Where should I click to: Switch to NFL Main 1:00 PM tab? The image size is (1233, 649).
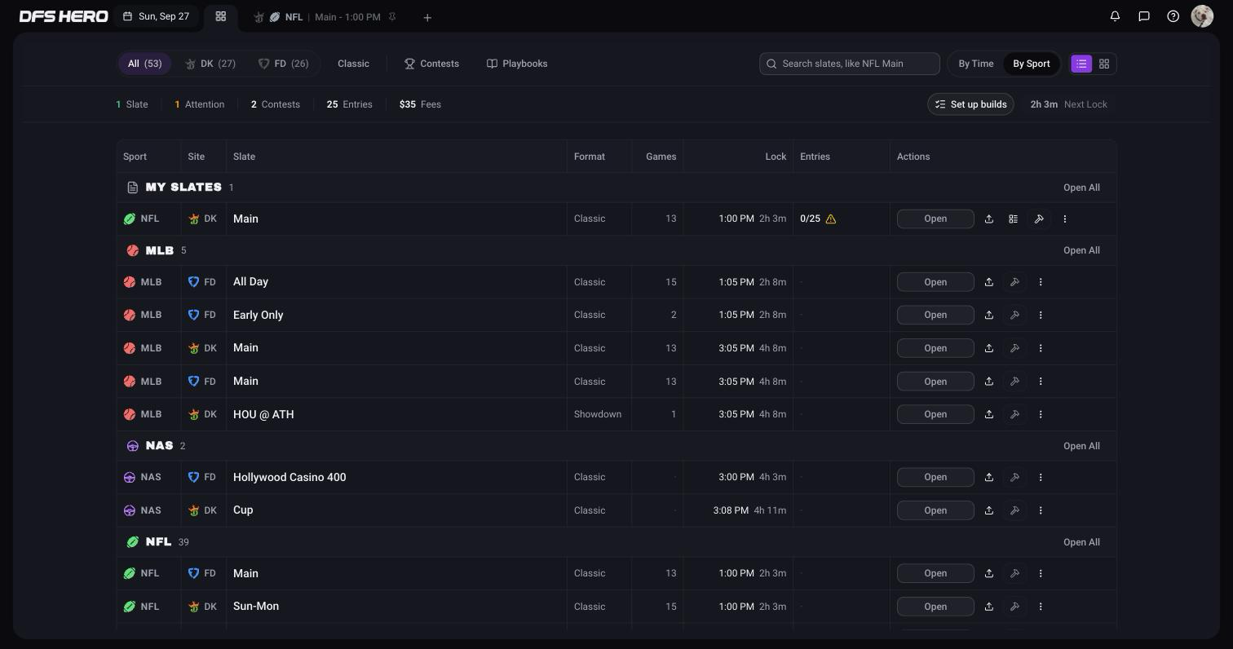(325, 17)
